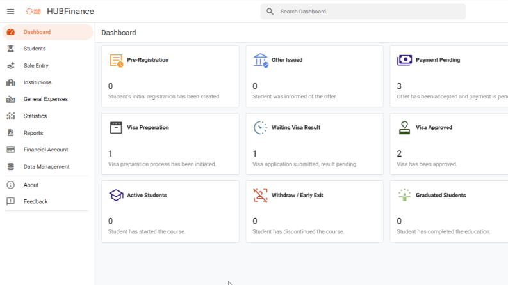Click the Dashboard speedometer icon in sidebar
Viewport: 508px width, 285px height.
(11, 32)
